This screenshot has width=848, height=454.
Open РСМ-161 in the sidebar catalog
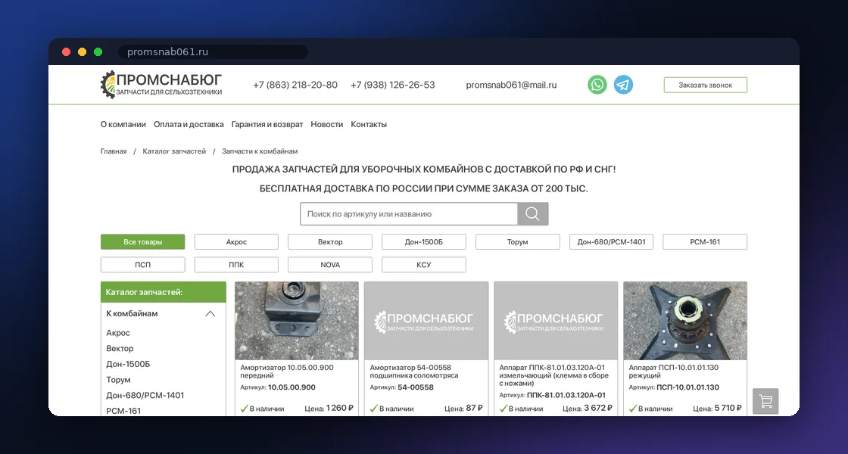tap(123, 412)
